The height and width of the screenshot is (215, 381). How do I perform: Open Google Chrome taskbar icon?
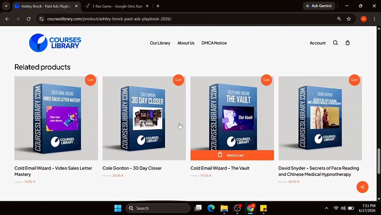tap(250, 208)
